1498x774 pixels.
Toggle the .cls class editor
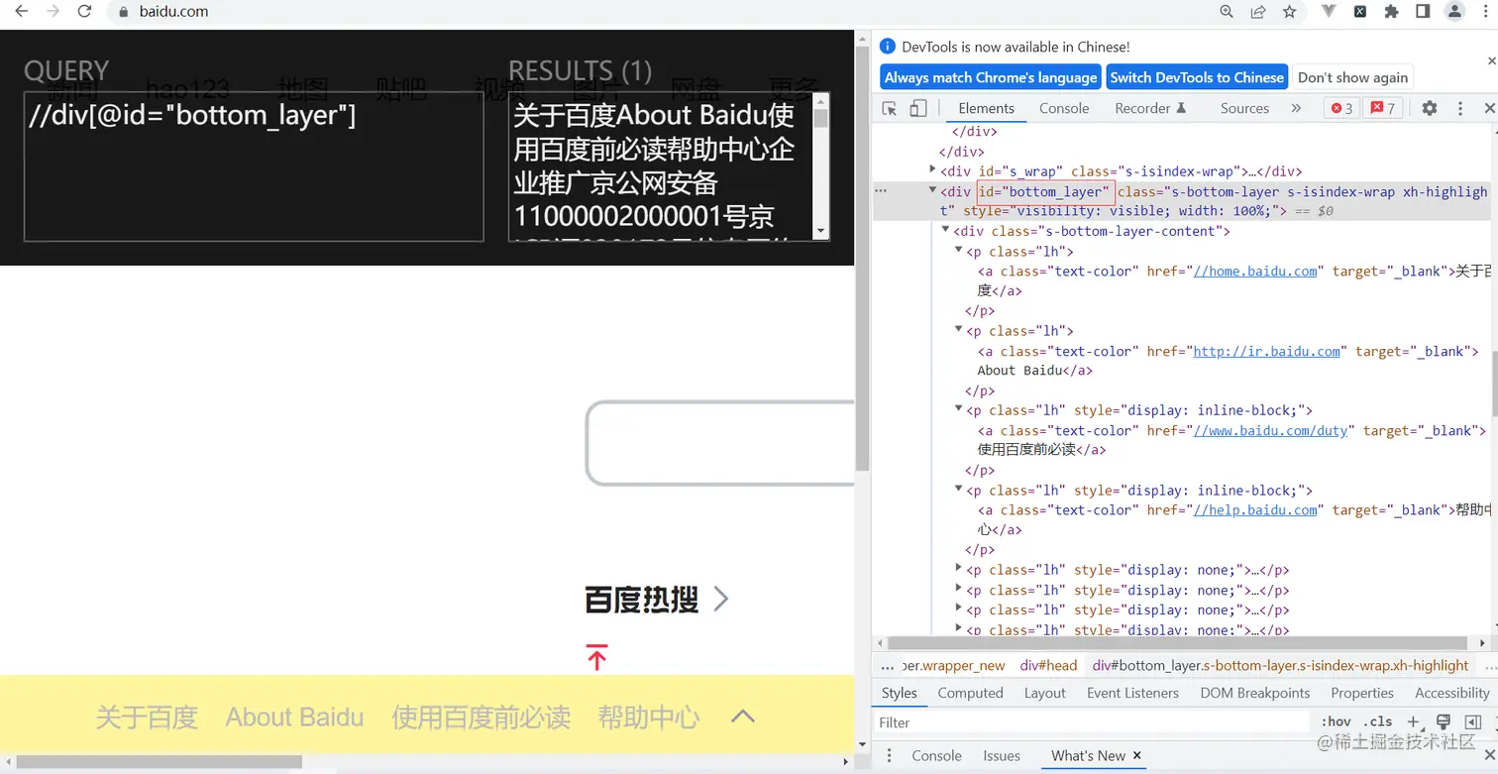[1378, 721]
